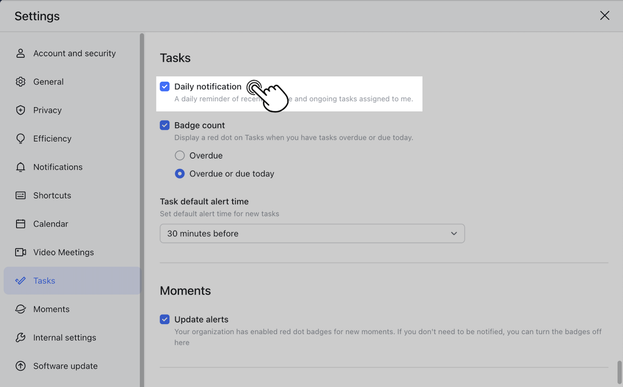This screenshot has height=387, width=623.
Task: Uncheck the Daily notification checkbox
Action: pos(165,86)
